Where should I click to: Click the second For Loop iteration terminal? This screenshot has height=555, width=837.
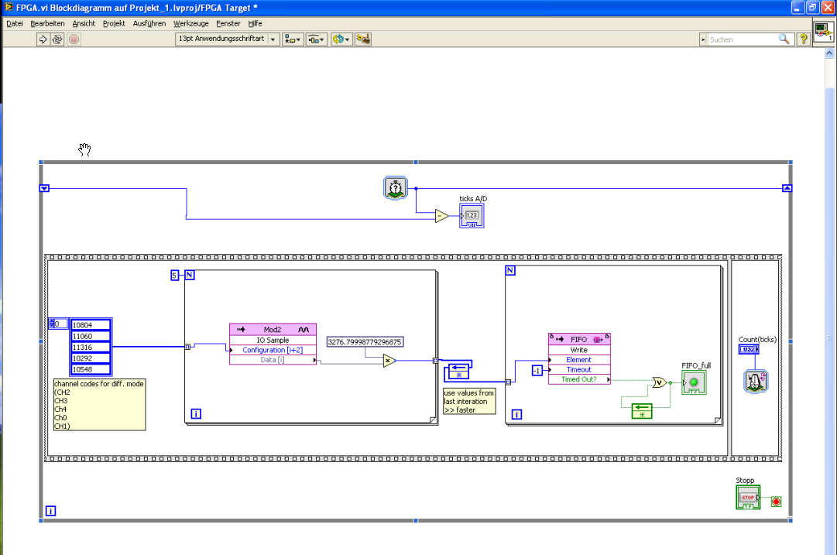coord(516,415)
